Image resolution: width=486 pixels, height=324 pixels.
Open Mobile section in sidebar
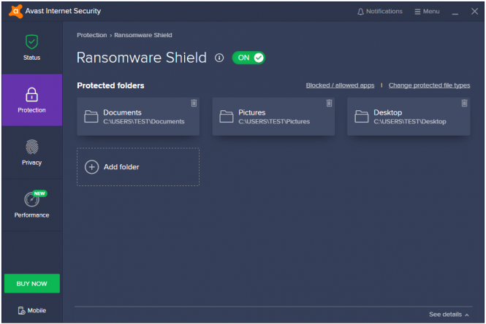31,310
